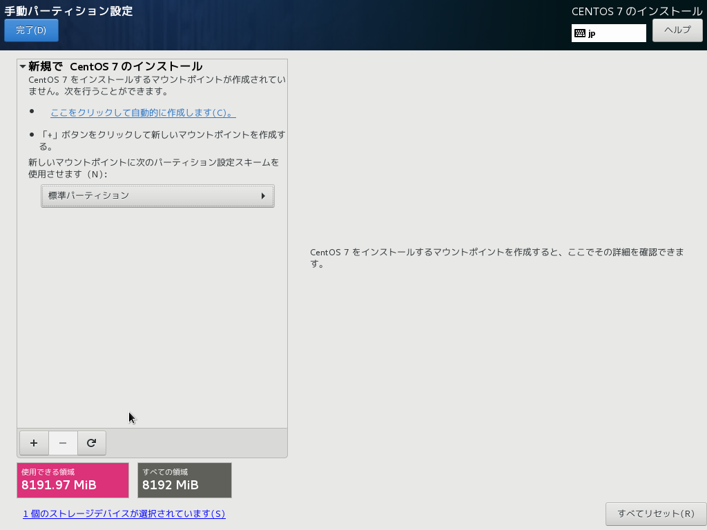Viewport: 707px width, 530px height.
Task: Click 完了(D) to finish partitioning
Action: tap(30, 30)
